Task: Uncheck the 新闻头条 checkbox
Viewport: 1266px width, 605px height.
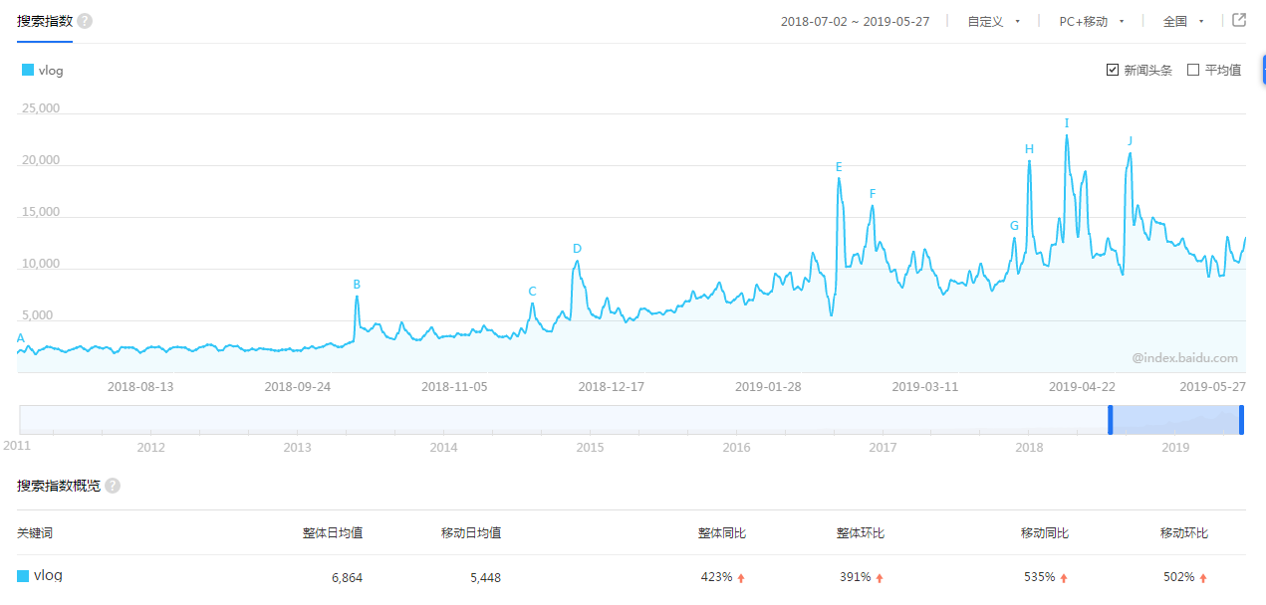Action: [1113, 70]
